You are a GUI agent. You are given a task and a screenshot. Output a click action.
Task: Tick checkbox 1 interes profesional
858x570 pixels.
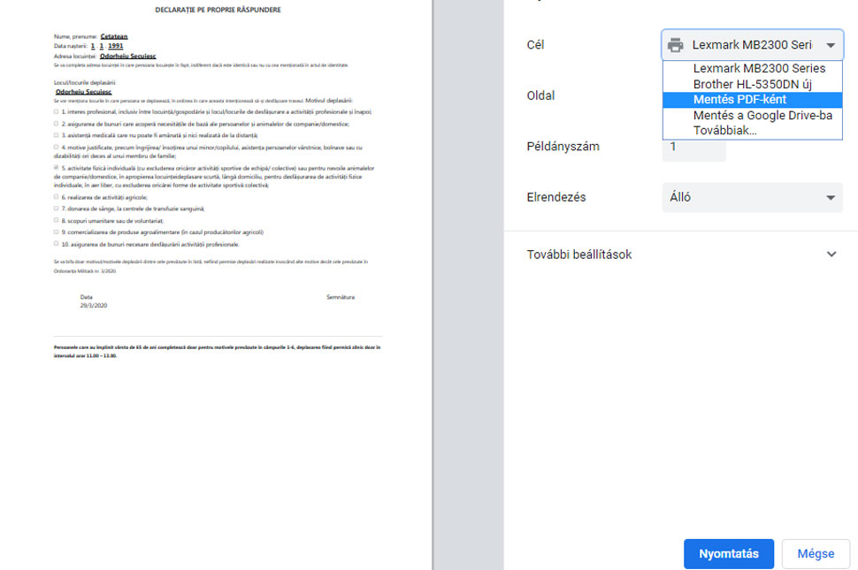57,112
